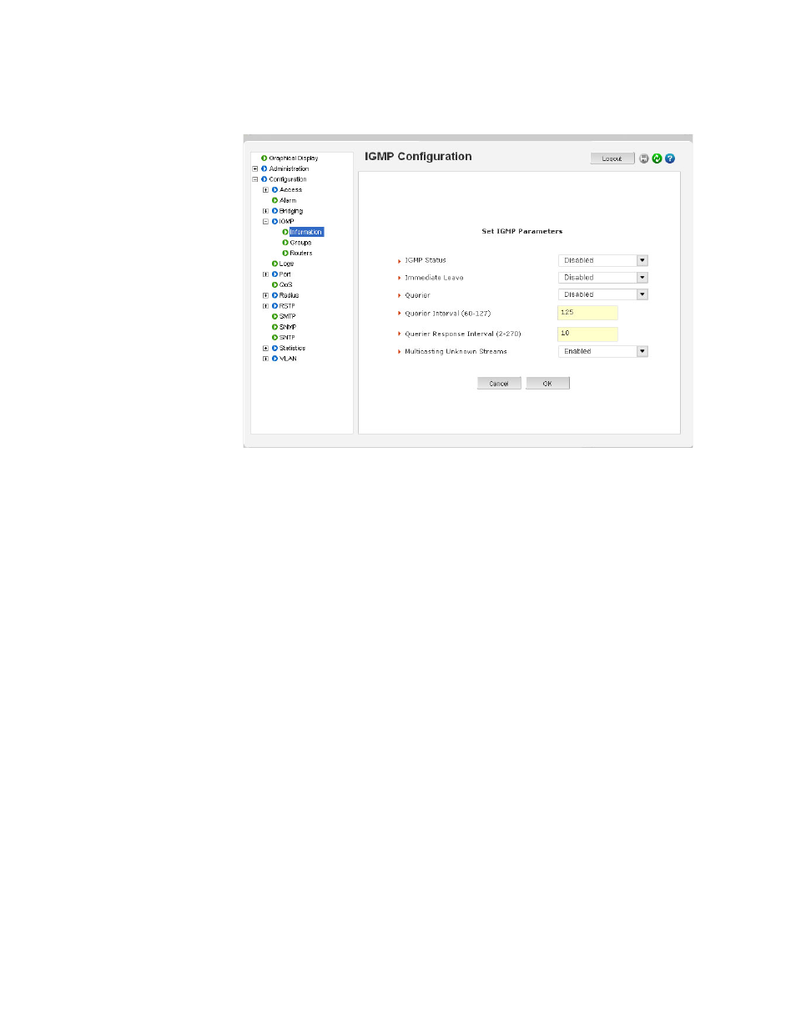Click the save configuration disk icon
796x1030 pixels.
(x=644, y=158)
